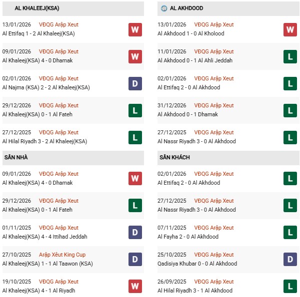This screenshot has width=300, height=297.
Task: Select the AL AKHDOOD team header
Action: 186,8
